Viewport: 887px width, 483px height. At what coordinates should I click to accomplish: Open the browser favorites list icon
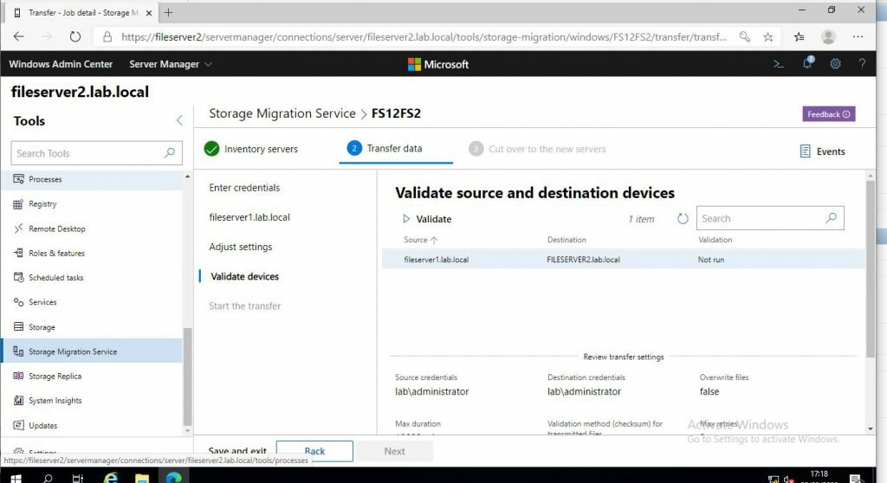click(x=799, y=36)
